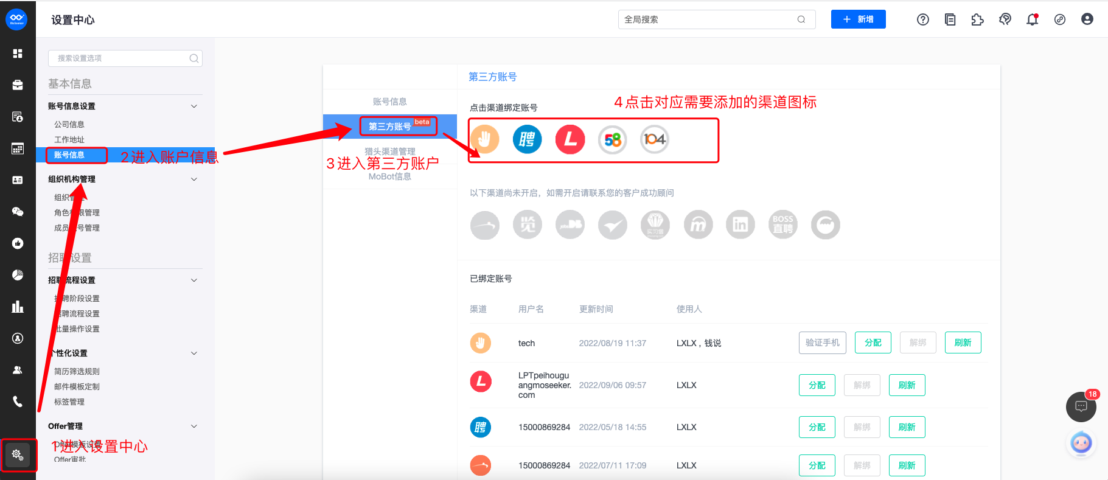Open the phone icon in sidebar
This screenshot has width=1108, height=480.
click(x=18, y=402)
